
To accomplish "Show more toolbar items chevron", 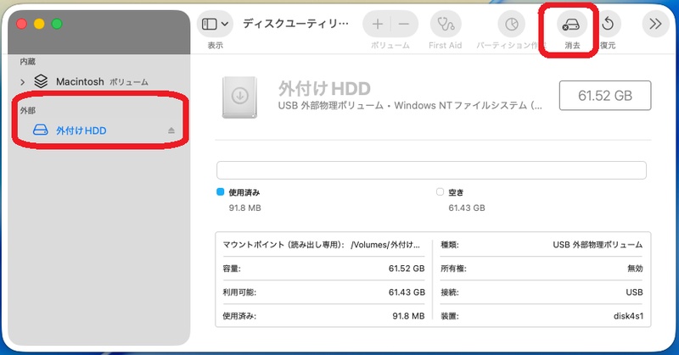I will [x=655, y=24].
